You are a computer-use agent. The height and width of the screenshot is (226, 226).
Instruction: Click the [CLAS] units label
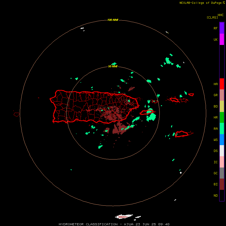click(212, 18)
